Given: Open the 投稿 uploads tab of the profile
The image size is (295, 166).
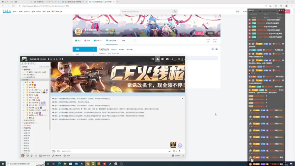Looking at the screenshot, I should coord(98,41).
